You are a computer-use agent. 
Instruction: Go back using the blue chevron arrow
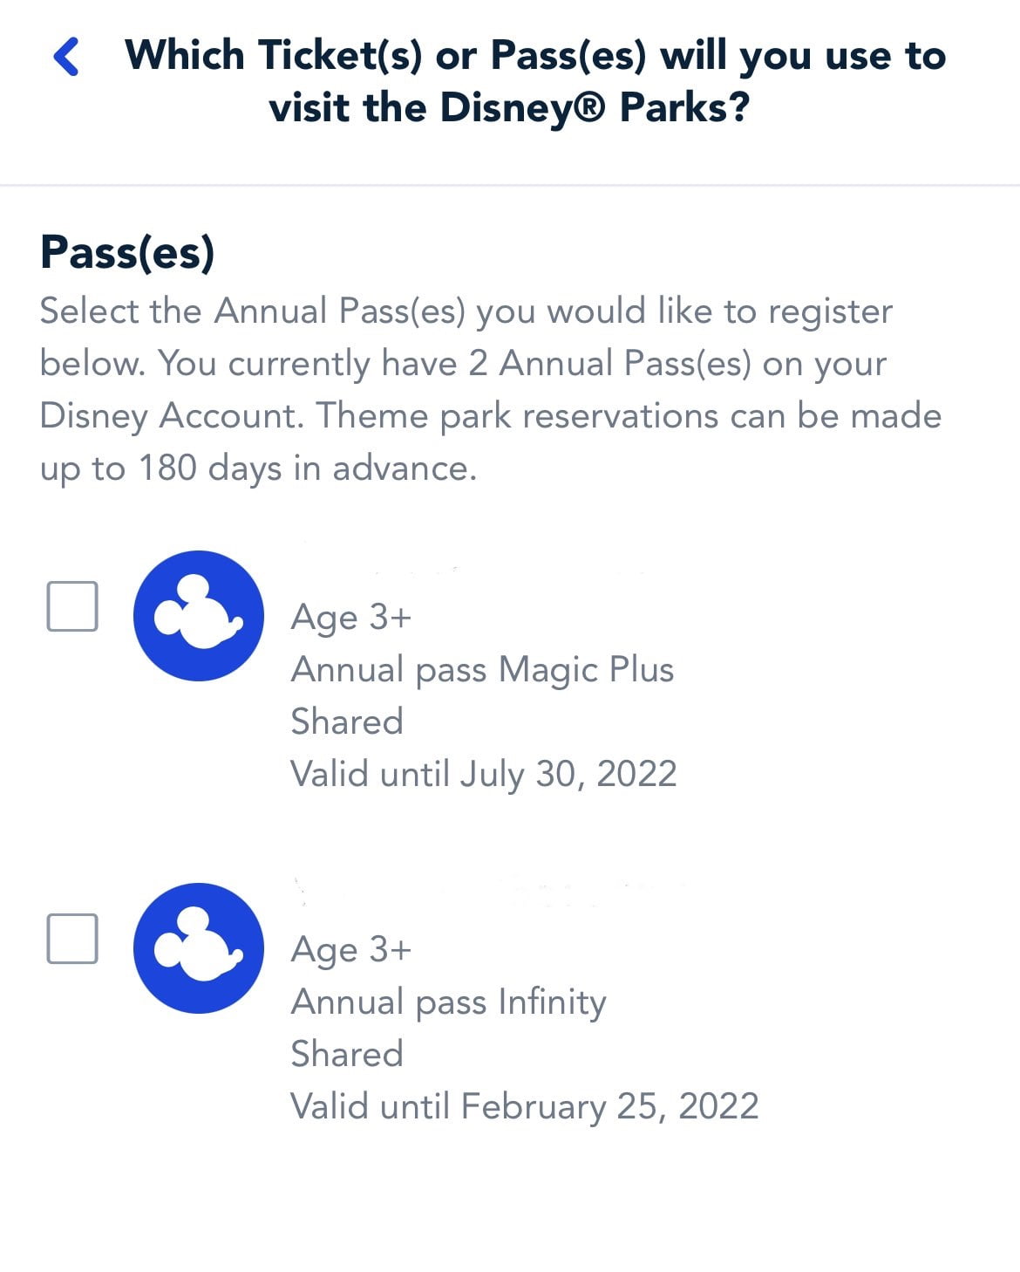(x=66, y=57)
